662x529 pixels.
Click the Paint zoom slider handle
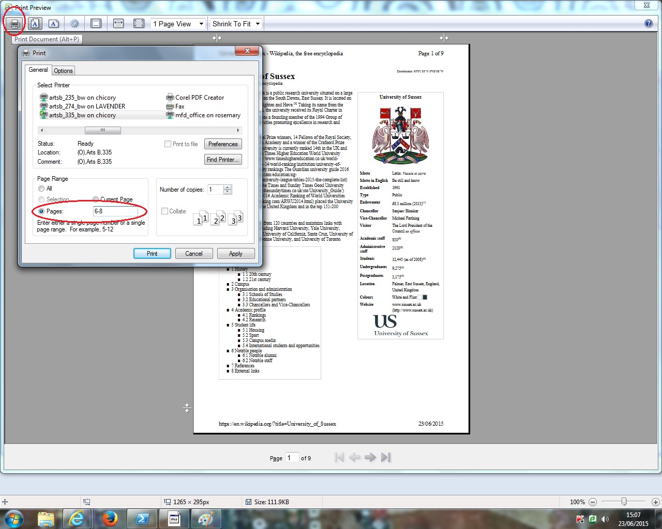[624, 502]
